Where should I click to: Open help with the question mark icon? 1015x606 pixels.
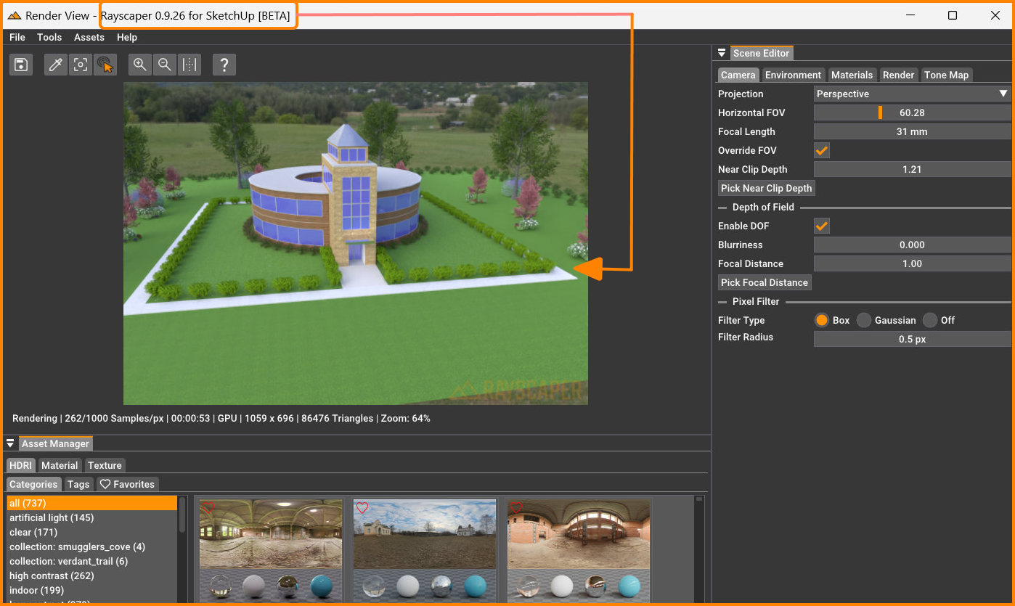tap(224, 65)
